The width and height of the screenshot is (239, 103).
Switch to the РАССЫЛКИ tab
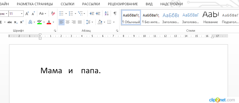coord(91,4)
